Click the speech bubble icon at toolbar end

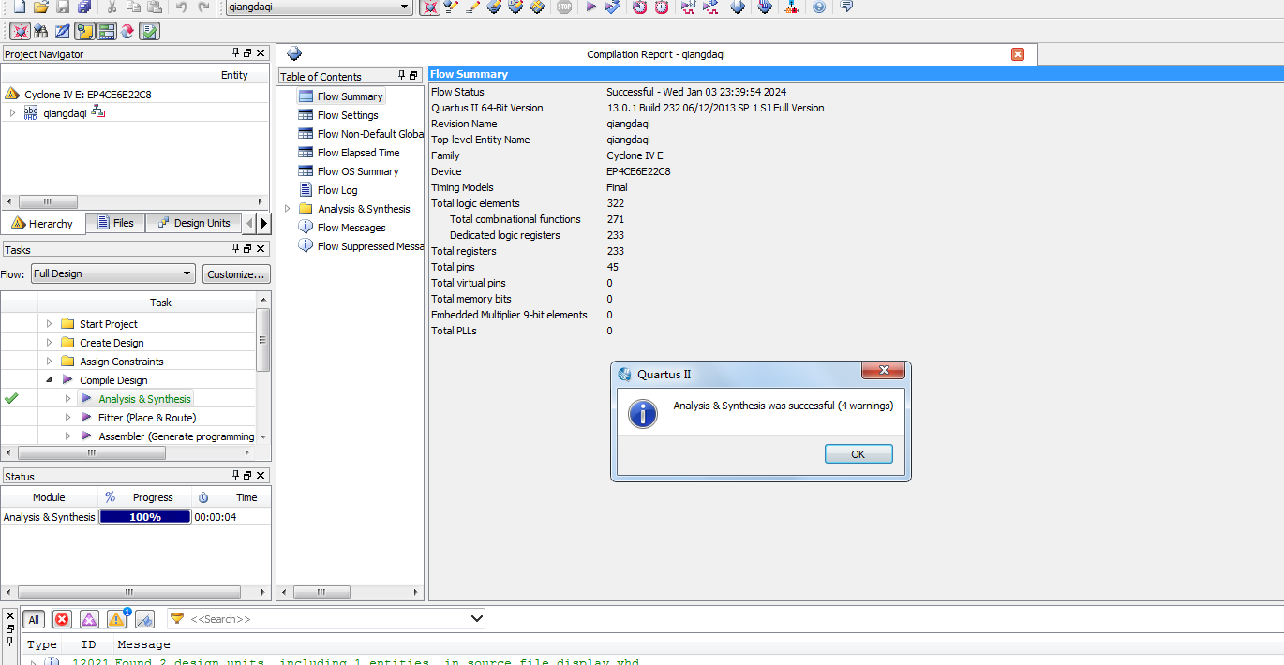point(846,7)
